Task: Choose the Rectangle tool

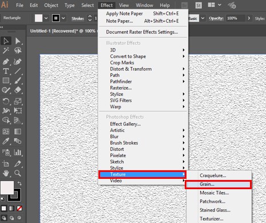Action: pyautogui.click(x=6, y=80)
